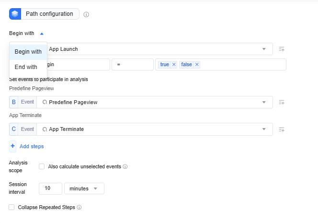Click add-filter icon next to Predefine Pageview
This screenshot has width=318, height=223.
(282, 102)
